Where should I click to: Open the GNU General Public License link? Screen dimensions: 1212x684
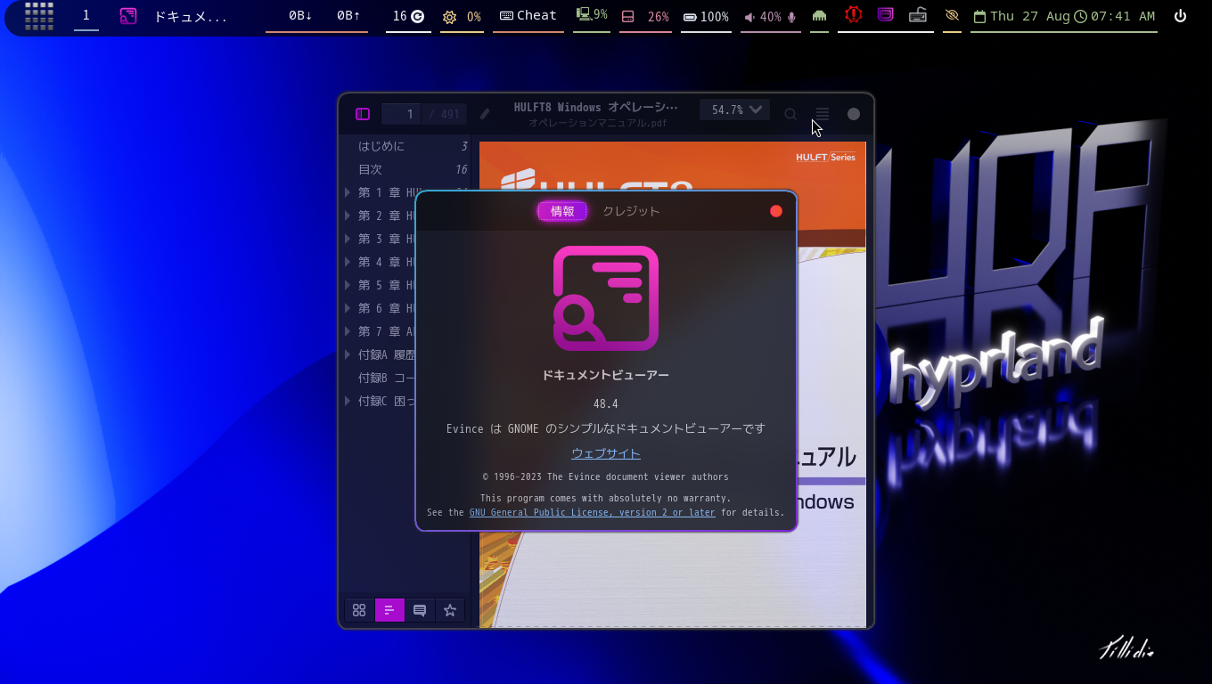pos(593,512)
